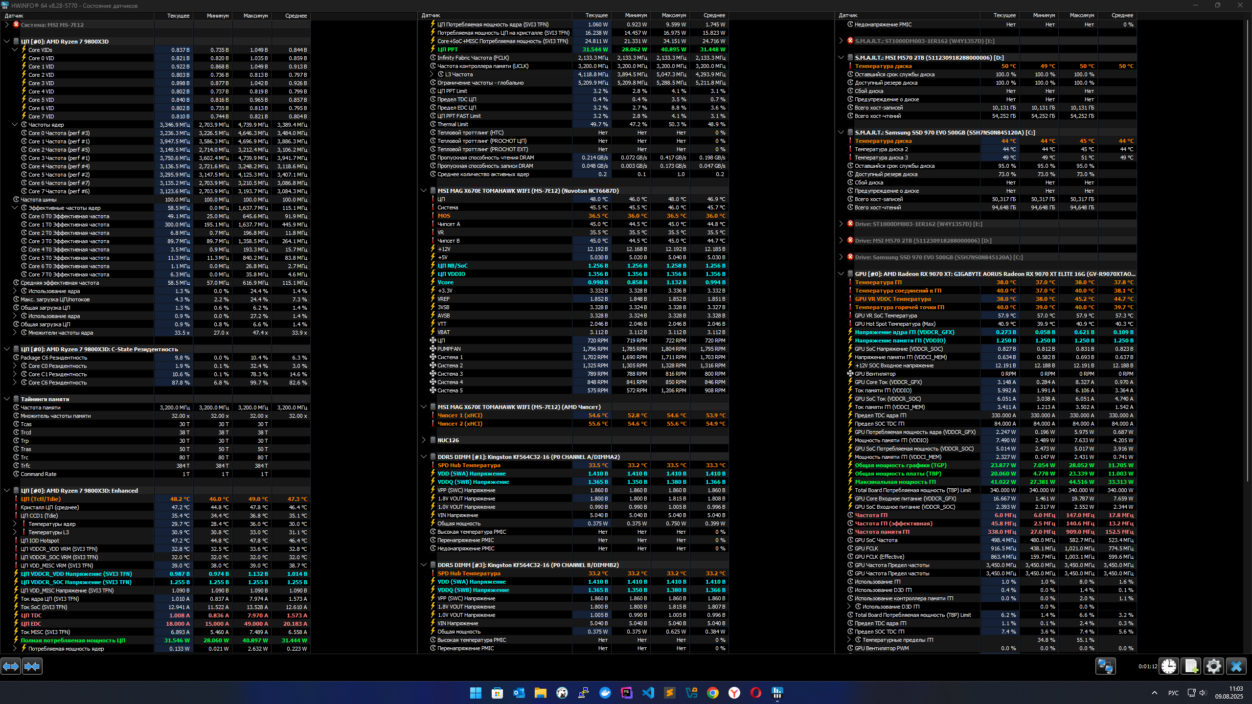Start logging with the sheet plus icon
Viewport: 1252px width, 704px height.
[x=1191, y=666]
